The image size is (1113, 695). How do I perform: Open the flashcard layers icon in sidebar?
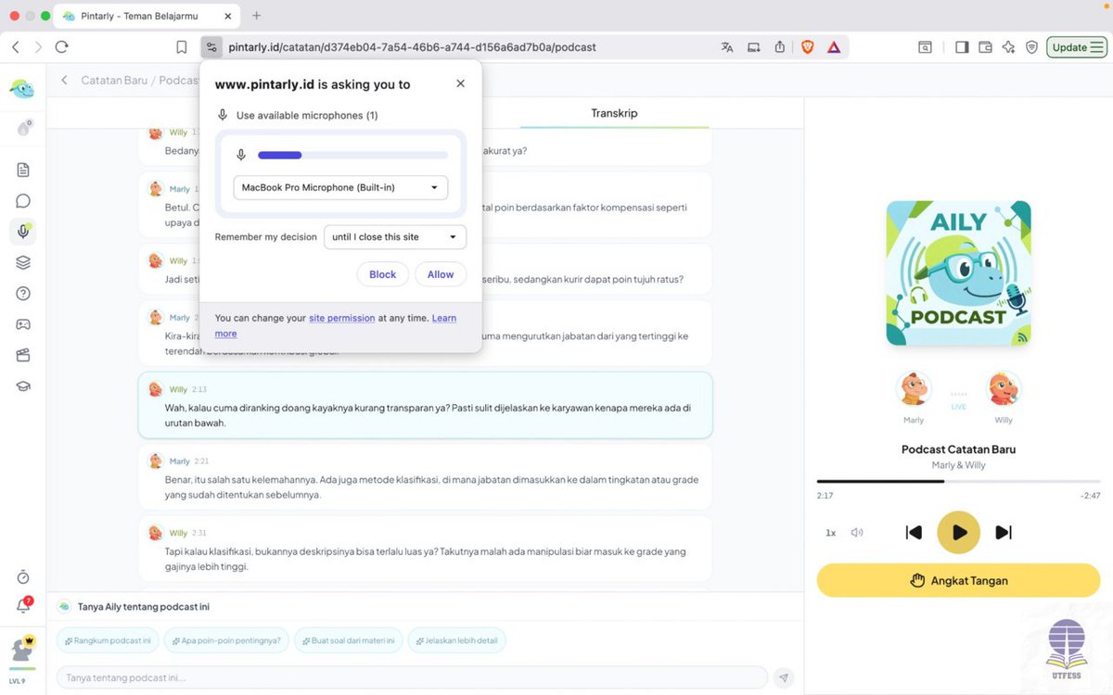coord(23,262)
